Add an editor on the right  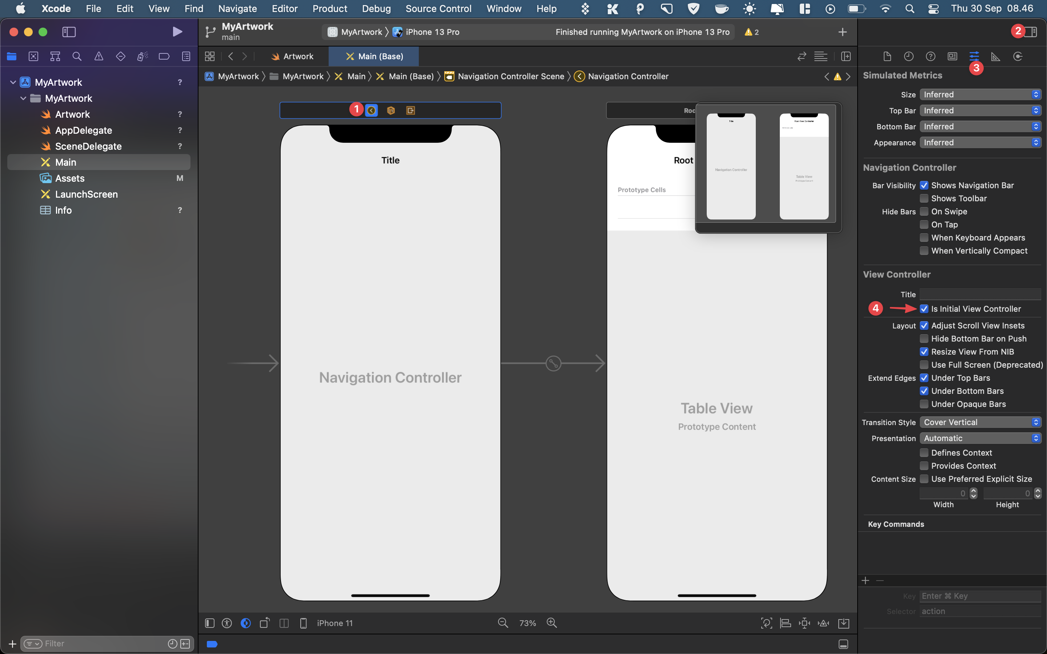(846, 56)
